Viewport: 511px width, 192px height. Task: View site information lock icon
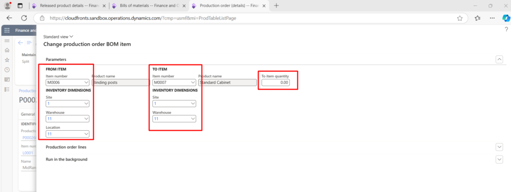(42, 18)
